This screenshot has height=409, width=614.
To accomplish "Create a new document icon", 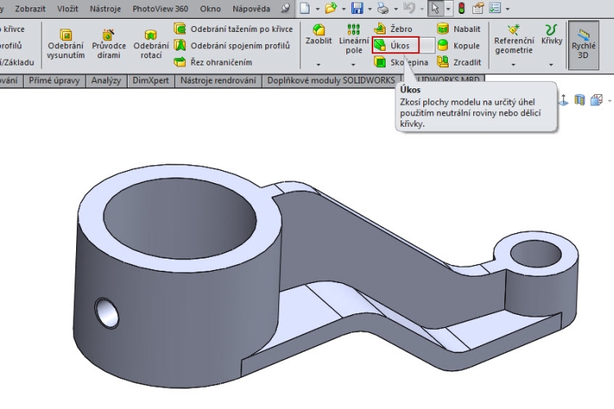I will [x=305, y=8].
